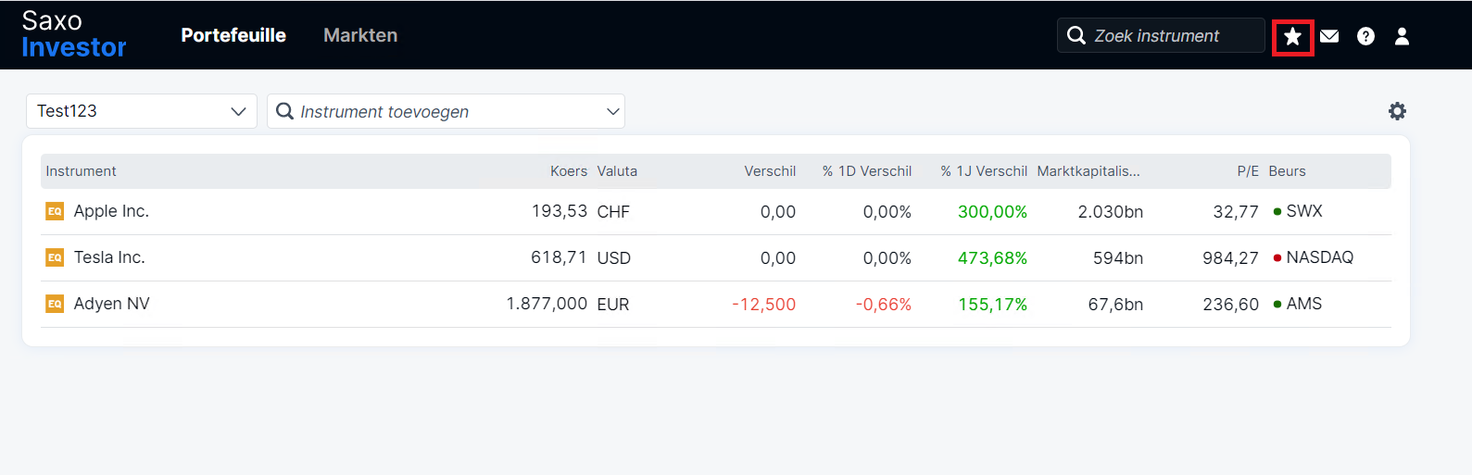Open the Adyen NV instrument

[111, 304]
